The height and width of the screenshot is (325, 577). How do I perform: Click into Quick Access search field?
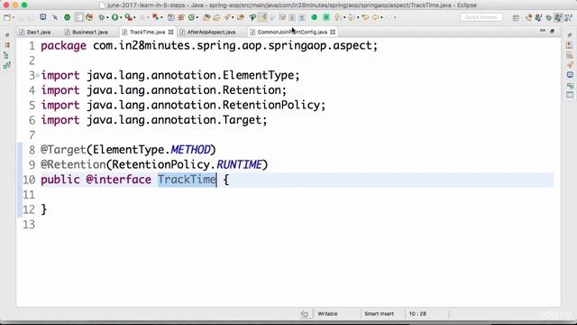click(481, 17)
